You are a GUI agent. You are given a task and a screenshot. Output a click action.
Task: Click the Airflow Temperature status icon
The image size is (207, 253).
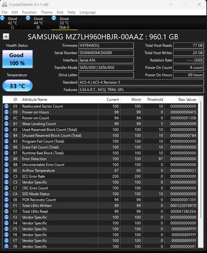click(7, 170)
